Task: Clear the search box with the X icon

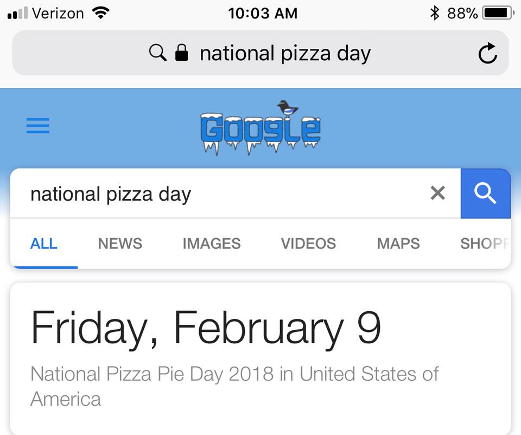Action: pos(437,193)
